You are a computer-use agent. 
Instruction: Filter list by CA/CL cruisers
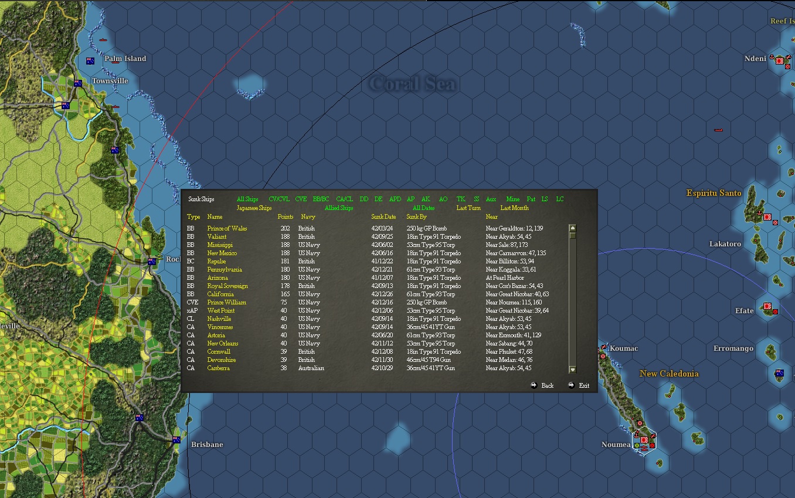point(345,199)
